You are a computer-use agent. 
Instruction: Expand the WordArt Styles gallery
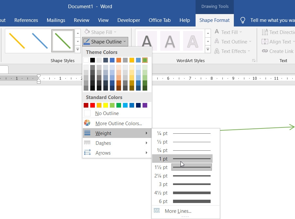(208, 49)
